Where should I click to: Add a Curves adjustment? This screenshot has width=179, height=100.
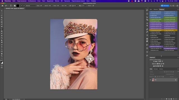pos(158,61)
